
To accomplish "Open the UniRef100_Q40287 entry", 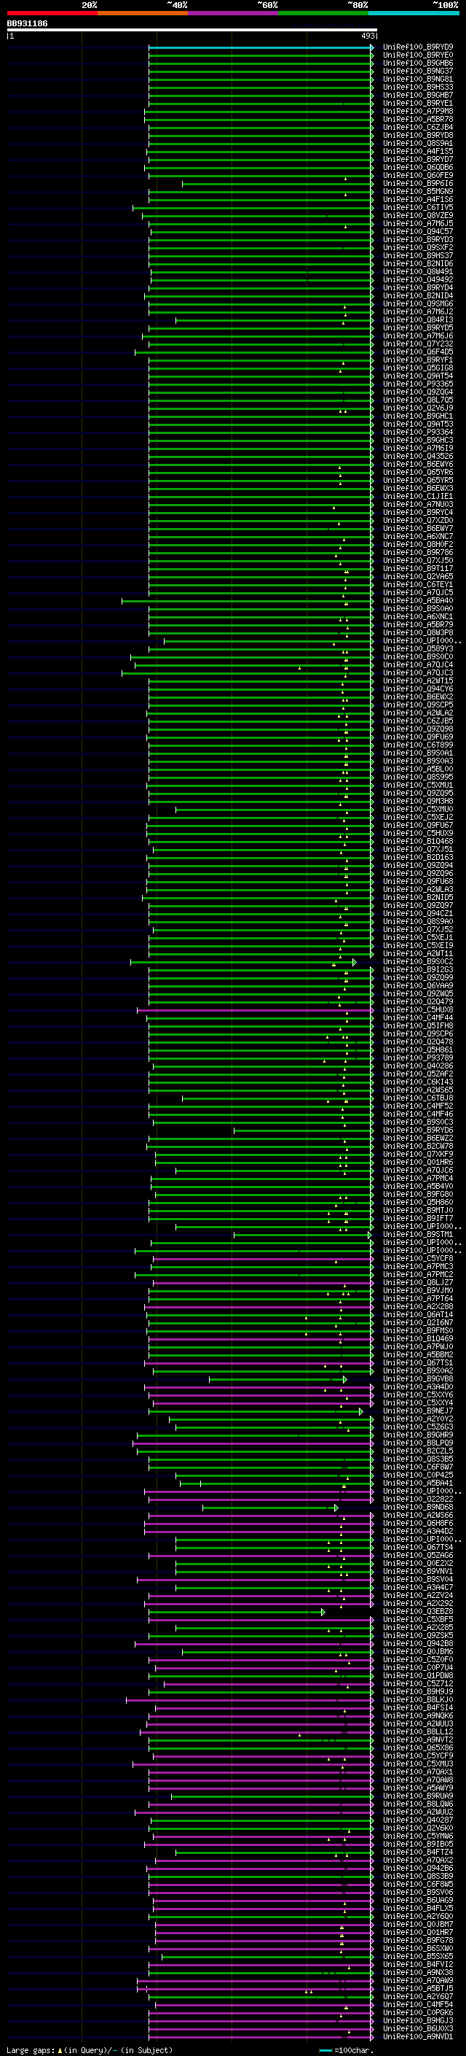I will [x=417, y=1820].
